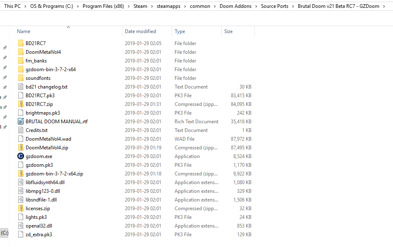Expand the chevron after Source Ports breadcrumb
393x247 pixels.
tap(293, 6)
